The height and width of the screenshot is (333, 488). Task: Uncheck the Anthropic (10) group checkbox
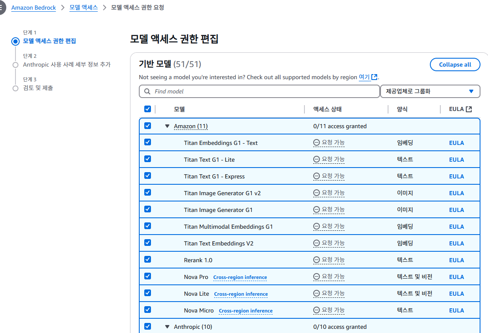[148, 326]
